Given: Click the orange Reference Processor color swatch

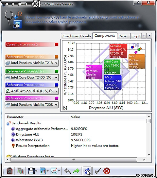Looking at the screenshot, I should (57, 57).
